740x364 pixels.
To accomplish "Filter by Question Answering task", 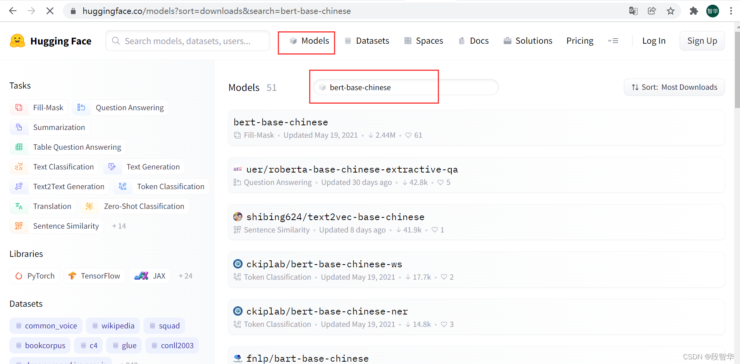I will click(120, 108).
